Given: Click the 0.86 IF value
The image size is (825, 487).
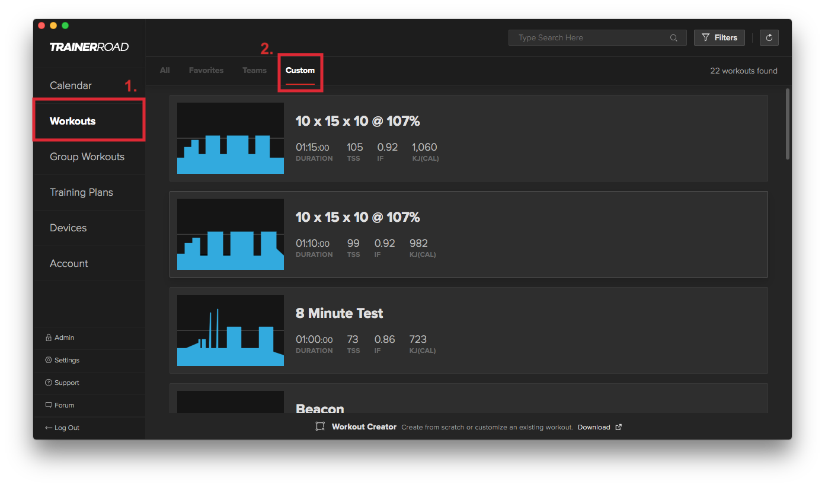Looking at the screenshot, I should (385, 339).
